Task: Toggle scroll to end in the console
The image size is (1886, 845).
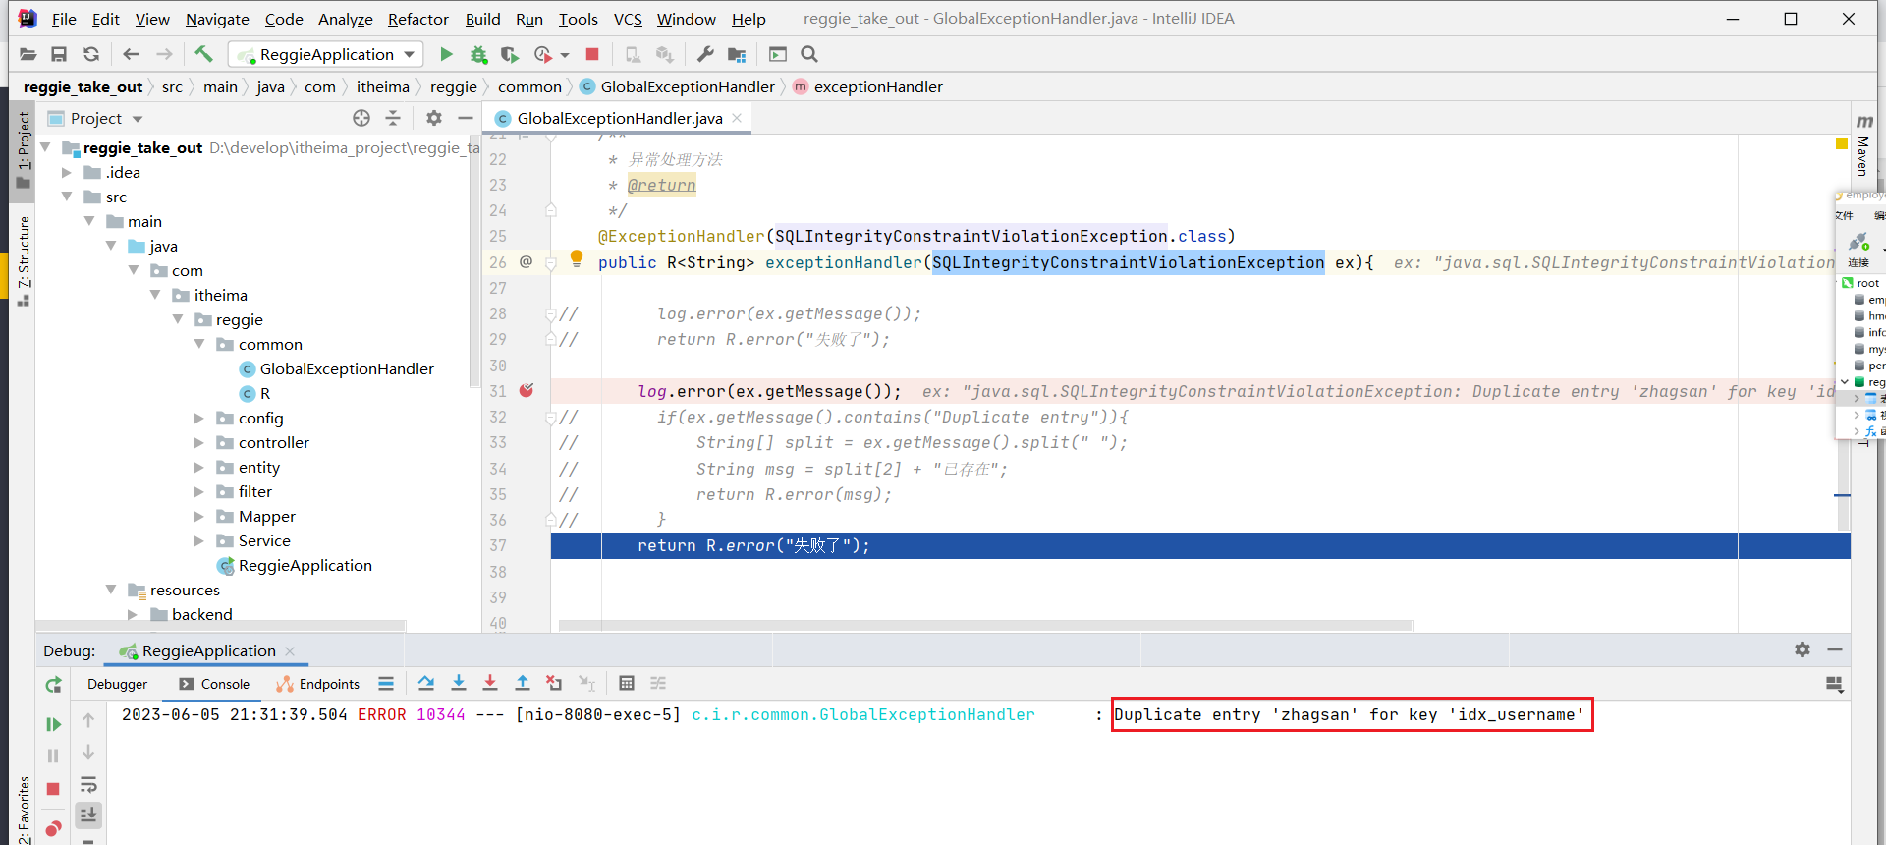Action: click(88, 815)
